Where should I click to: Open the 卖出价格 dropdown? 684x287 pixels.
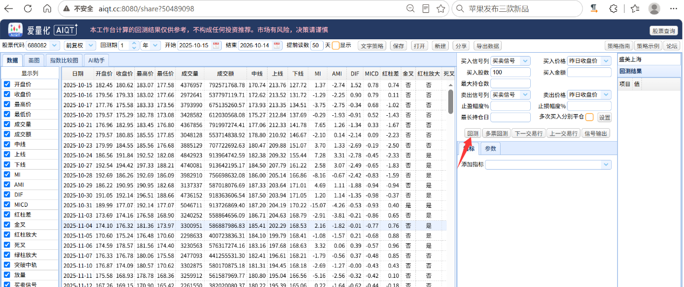pyautogui.click(x=606, y=95)
